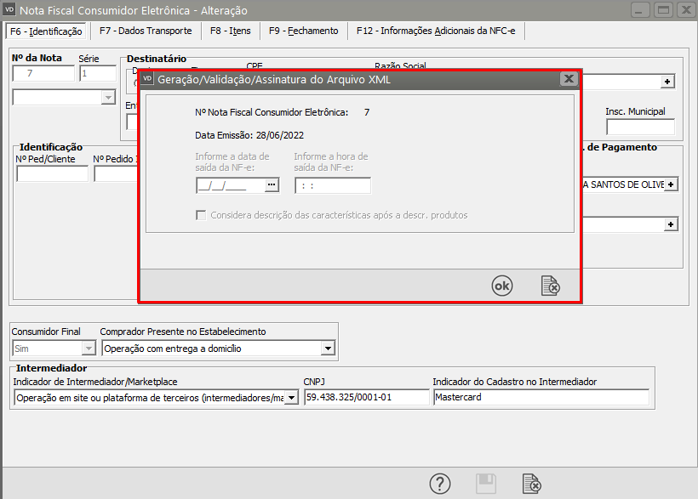698x499 pixels.
Task: Switch to F6 - Identificação tab
Action: click(46, 31)
